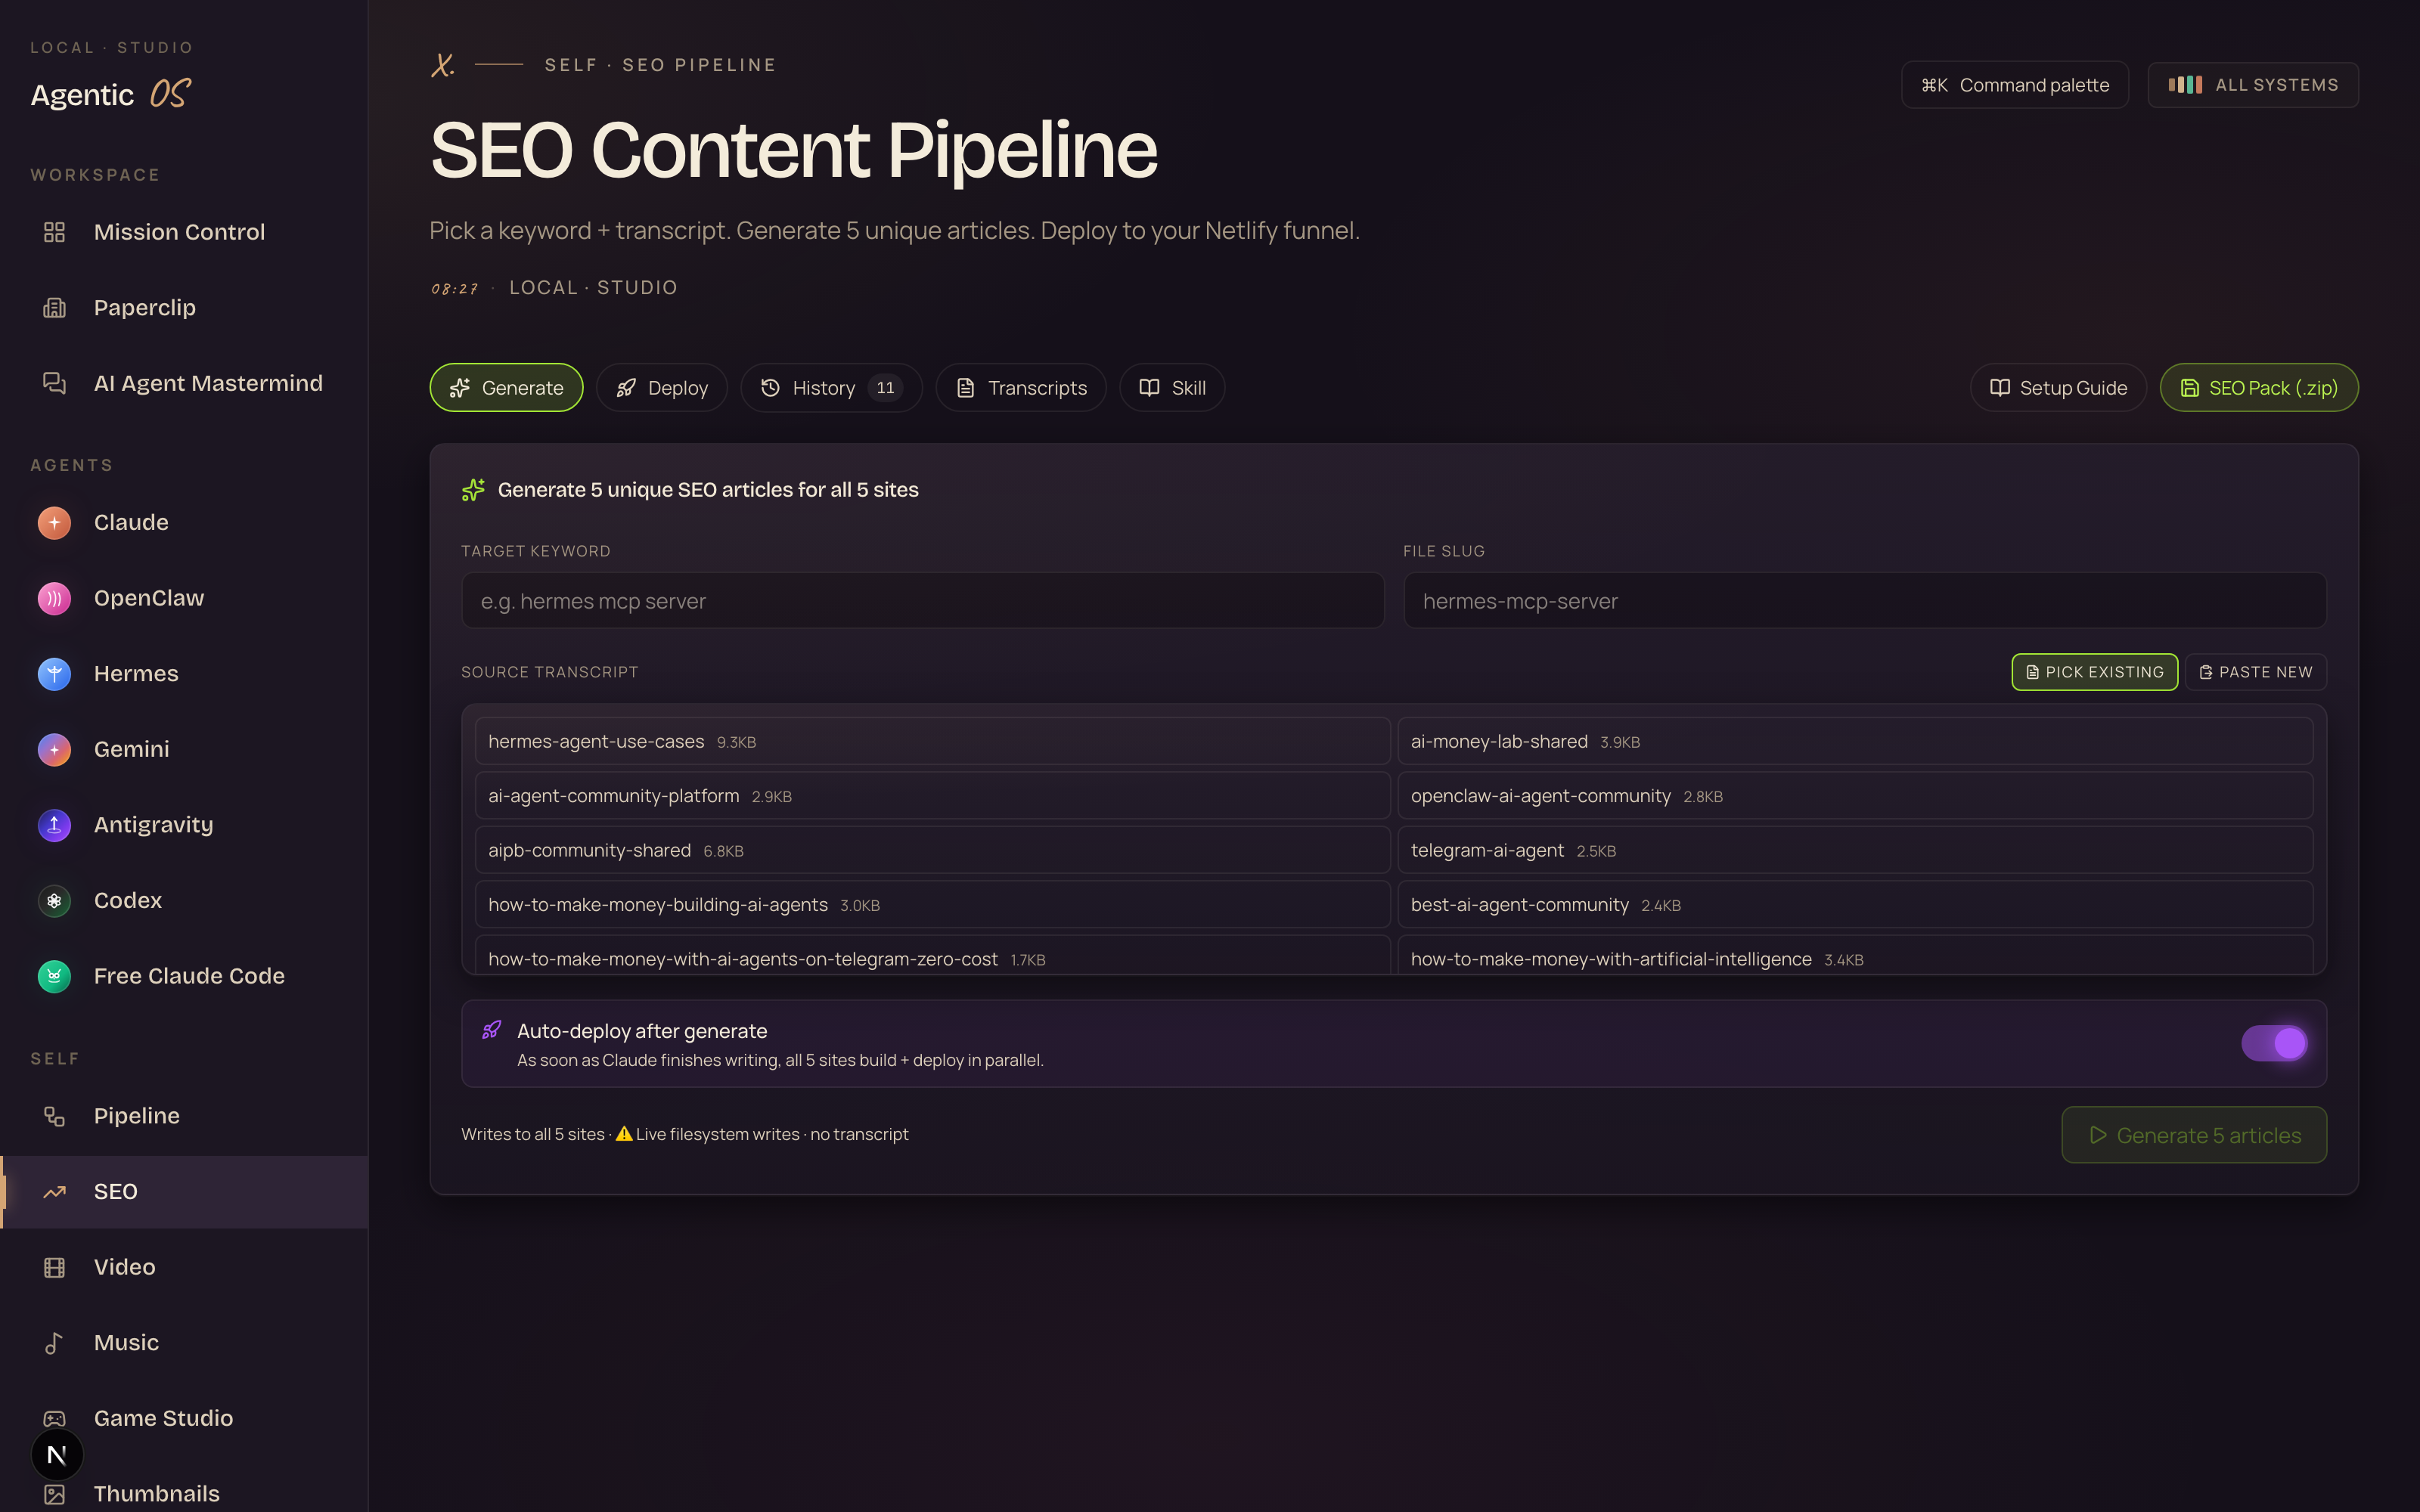Open the Command palette button
The height and width of the screenshot is (1512, 2420).
[2014, 85]
